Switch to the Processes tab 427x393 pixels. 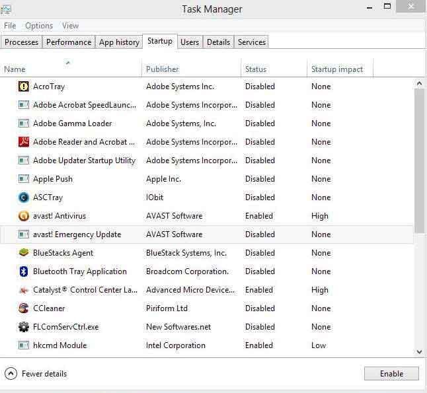click(22, 42)
